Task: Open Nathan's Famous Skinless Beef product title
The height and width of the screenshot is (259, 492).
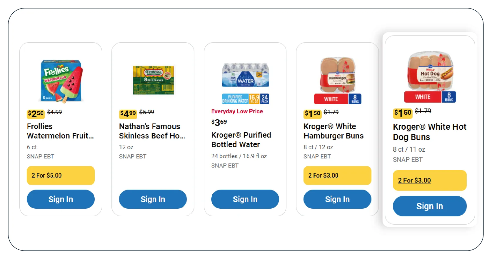Action: (152, 131)
